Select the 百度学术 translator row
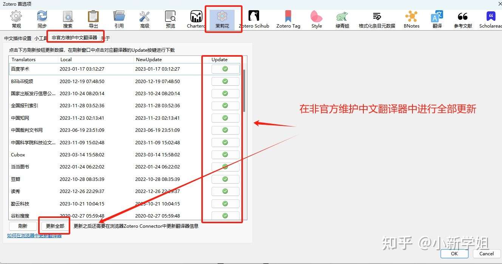The height and width of the screenshot is (264, 502). [125, 69]
